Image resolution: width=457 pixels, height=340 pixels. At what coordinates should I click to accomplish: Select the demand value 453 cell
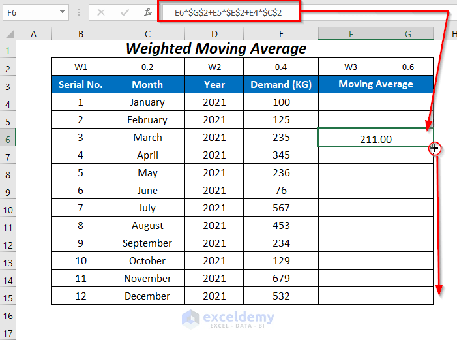pyautogui.click(x=281, y=225)
